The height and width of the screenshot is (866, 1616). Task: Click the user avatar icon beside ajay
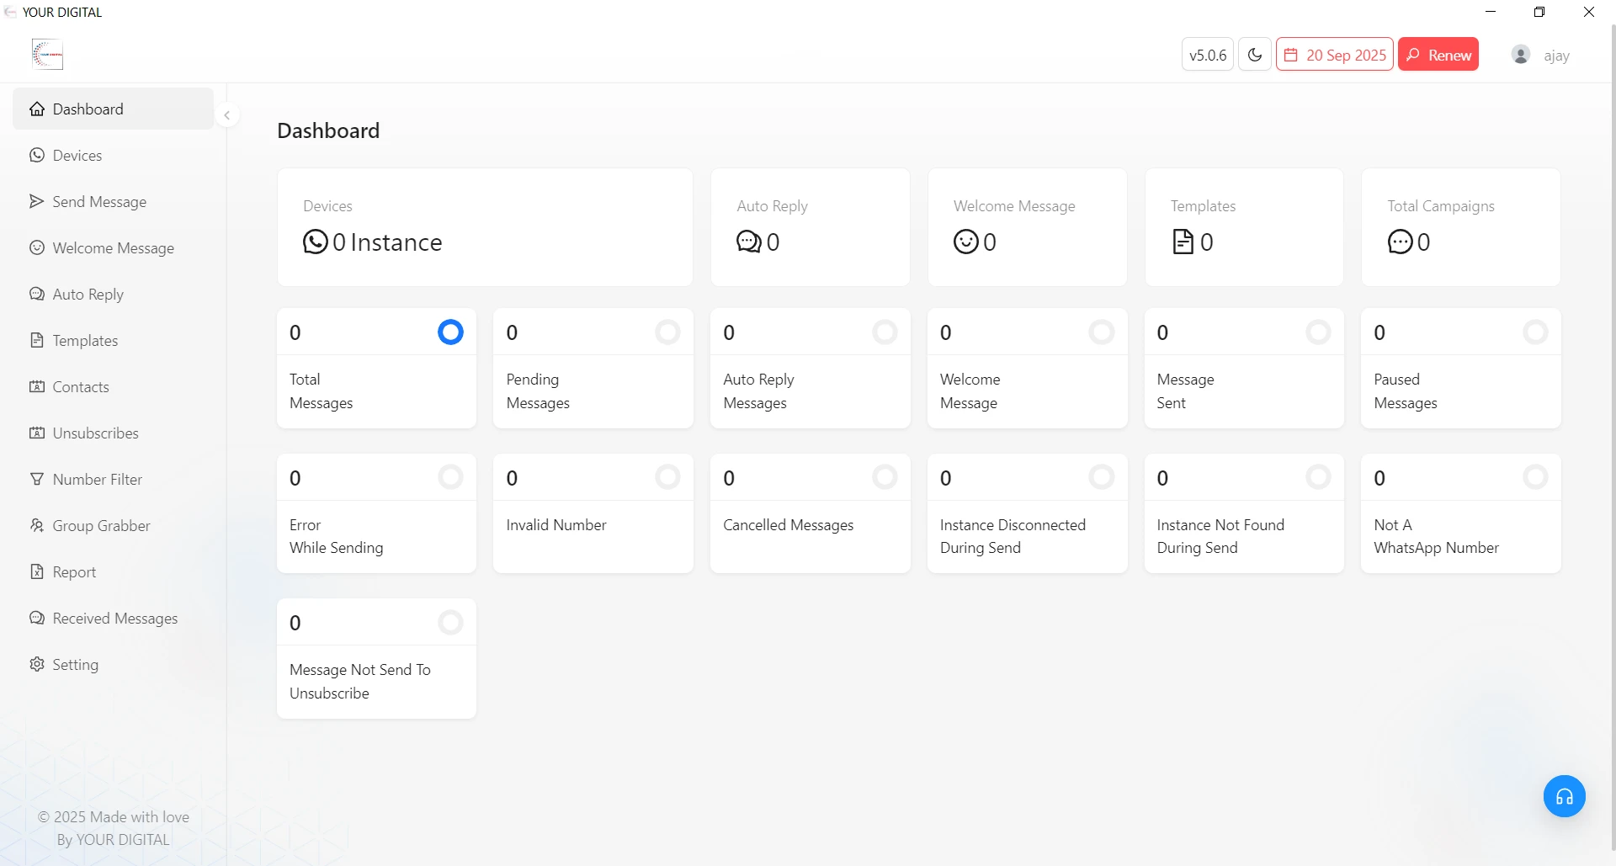pos(1520,55)
